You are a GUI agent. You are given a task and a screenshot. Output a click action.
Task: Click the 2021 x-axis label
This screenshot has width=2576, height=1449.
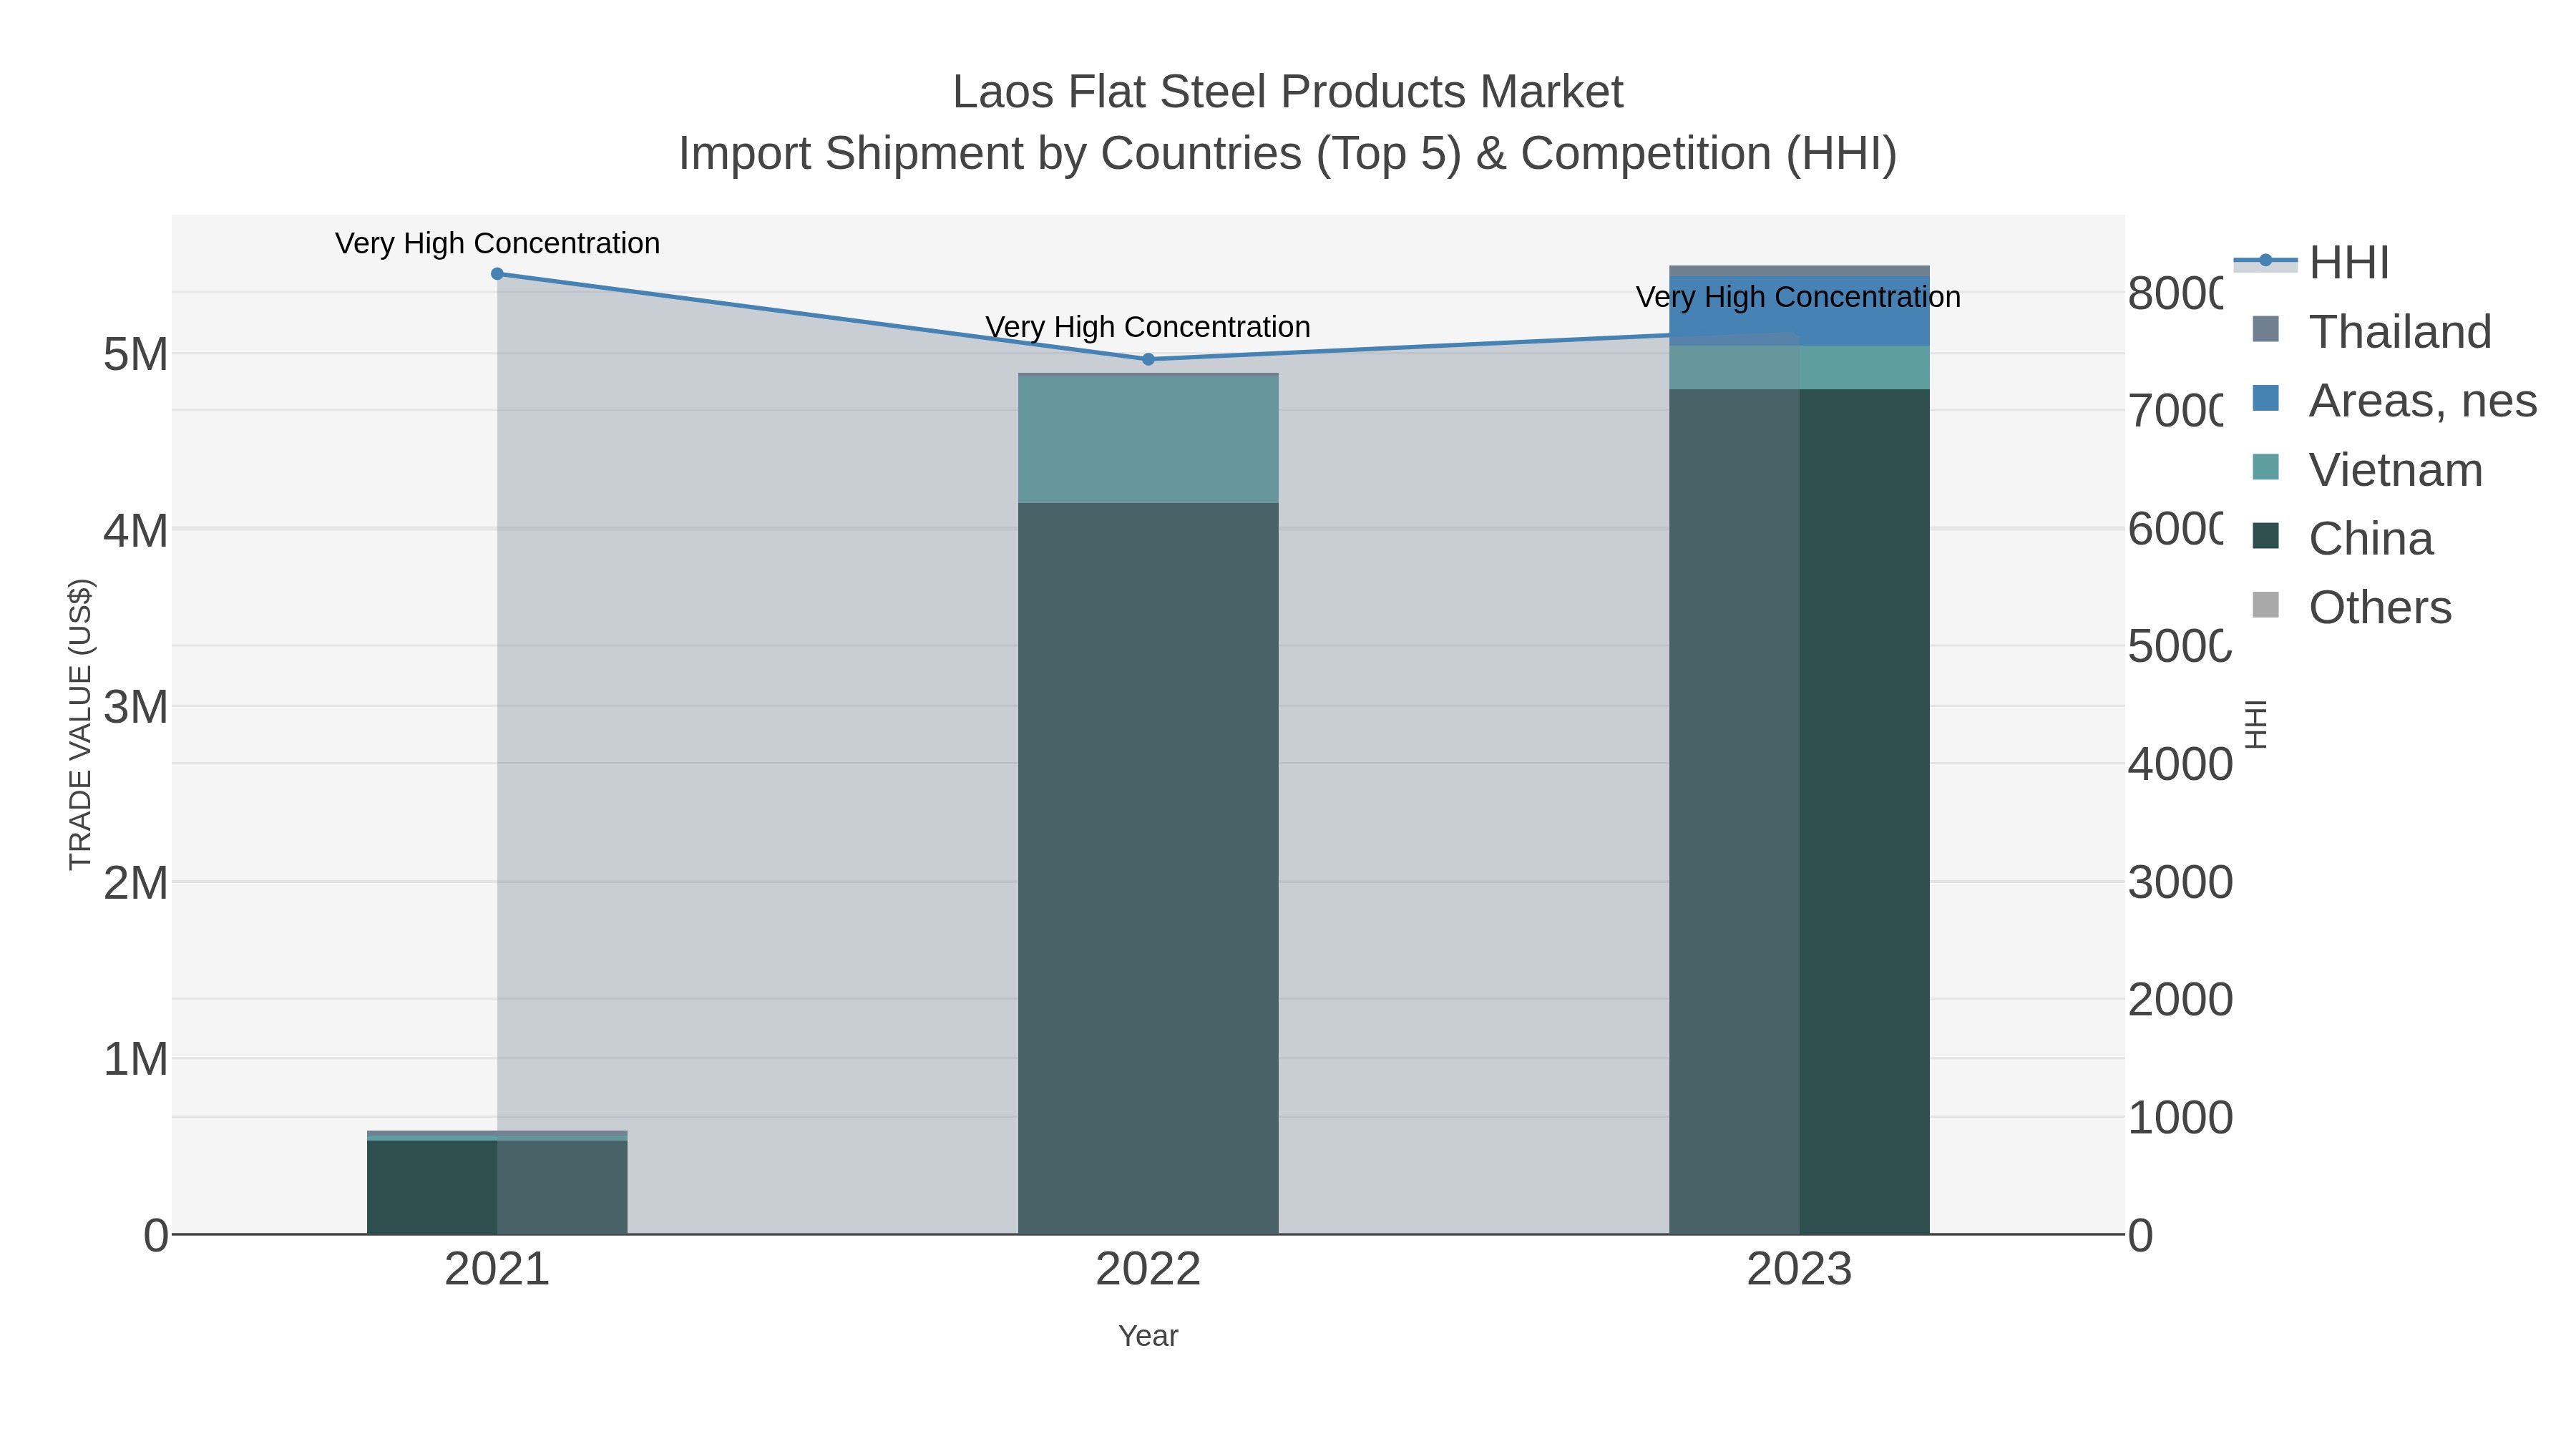click(497, 1270)
